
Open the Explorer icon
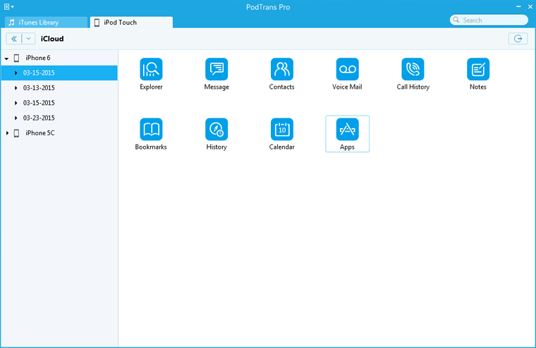151,69
